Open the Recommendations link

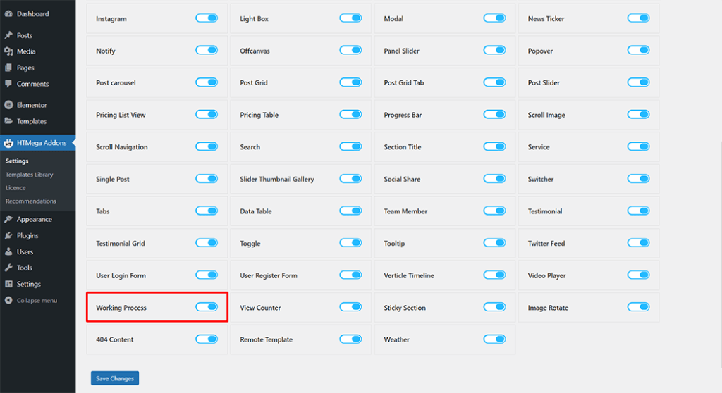tap(30, 201)
